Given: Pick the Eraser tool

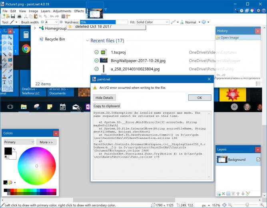Looking at the screenshot, I should click(x=10, y=66).
